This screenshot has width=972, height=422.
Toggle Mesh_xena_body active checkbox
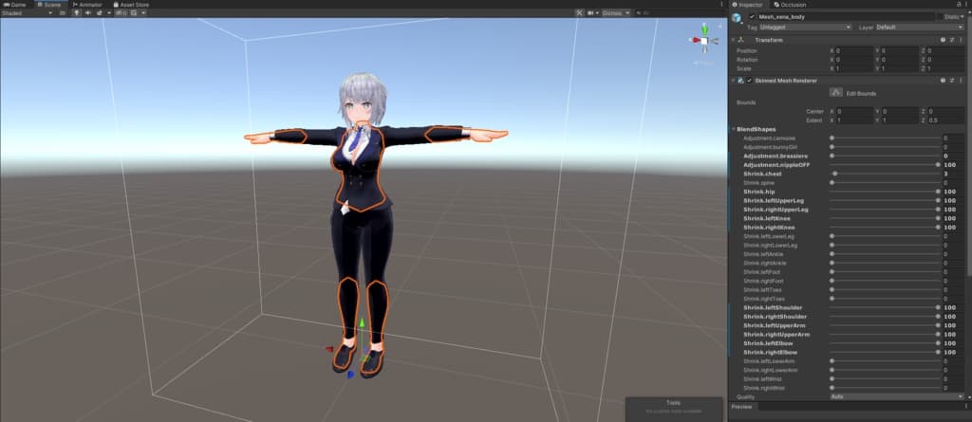752,17
